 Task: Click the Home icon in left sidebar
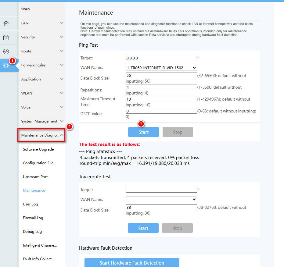[x=6, y=23]
